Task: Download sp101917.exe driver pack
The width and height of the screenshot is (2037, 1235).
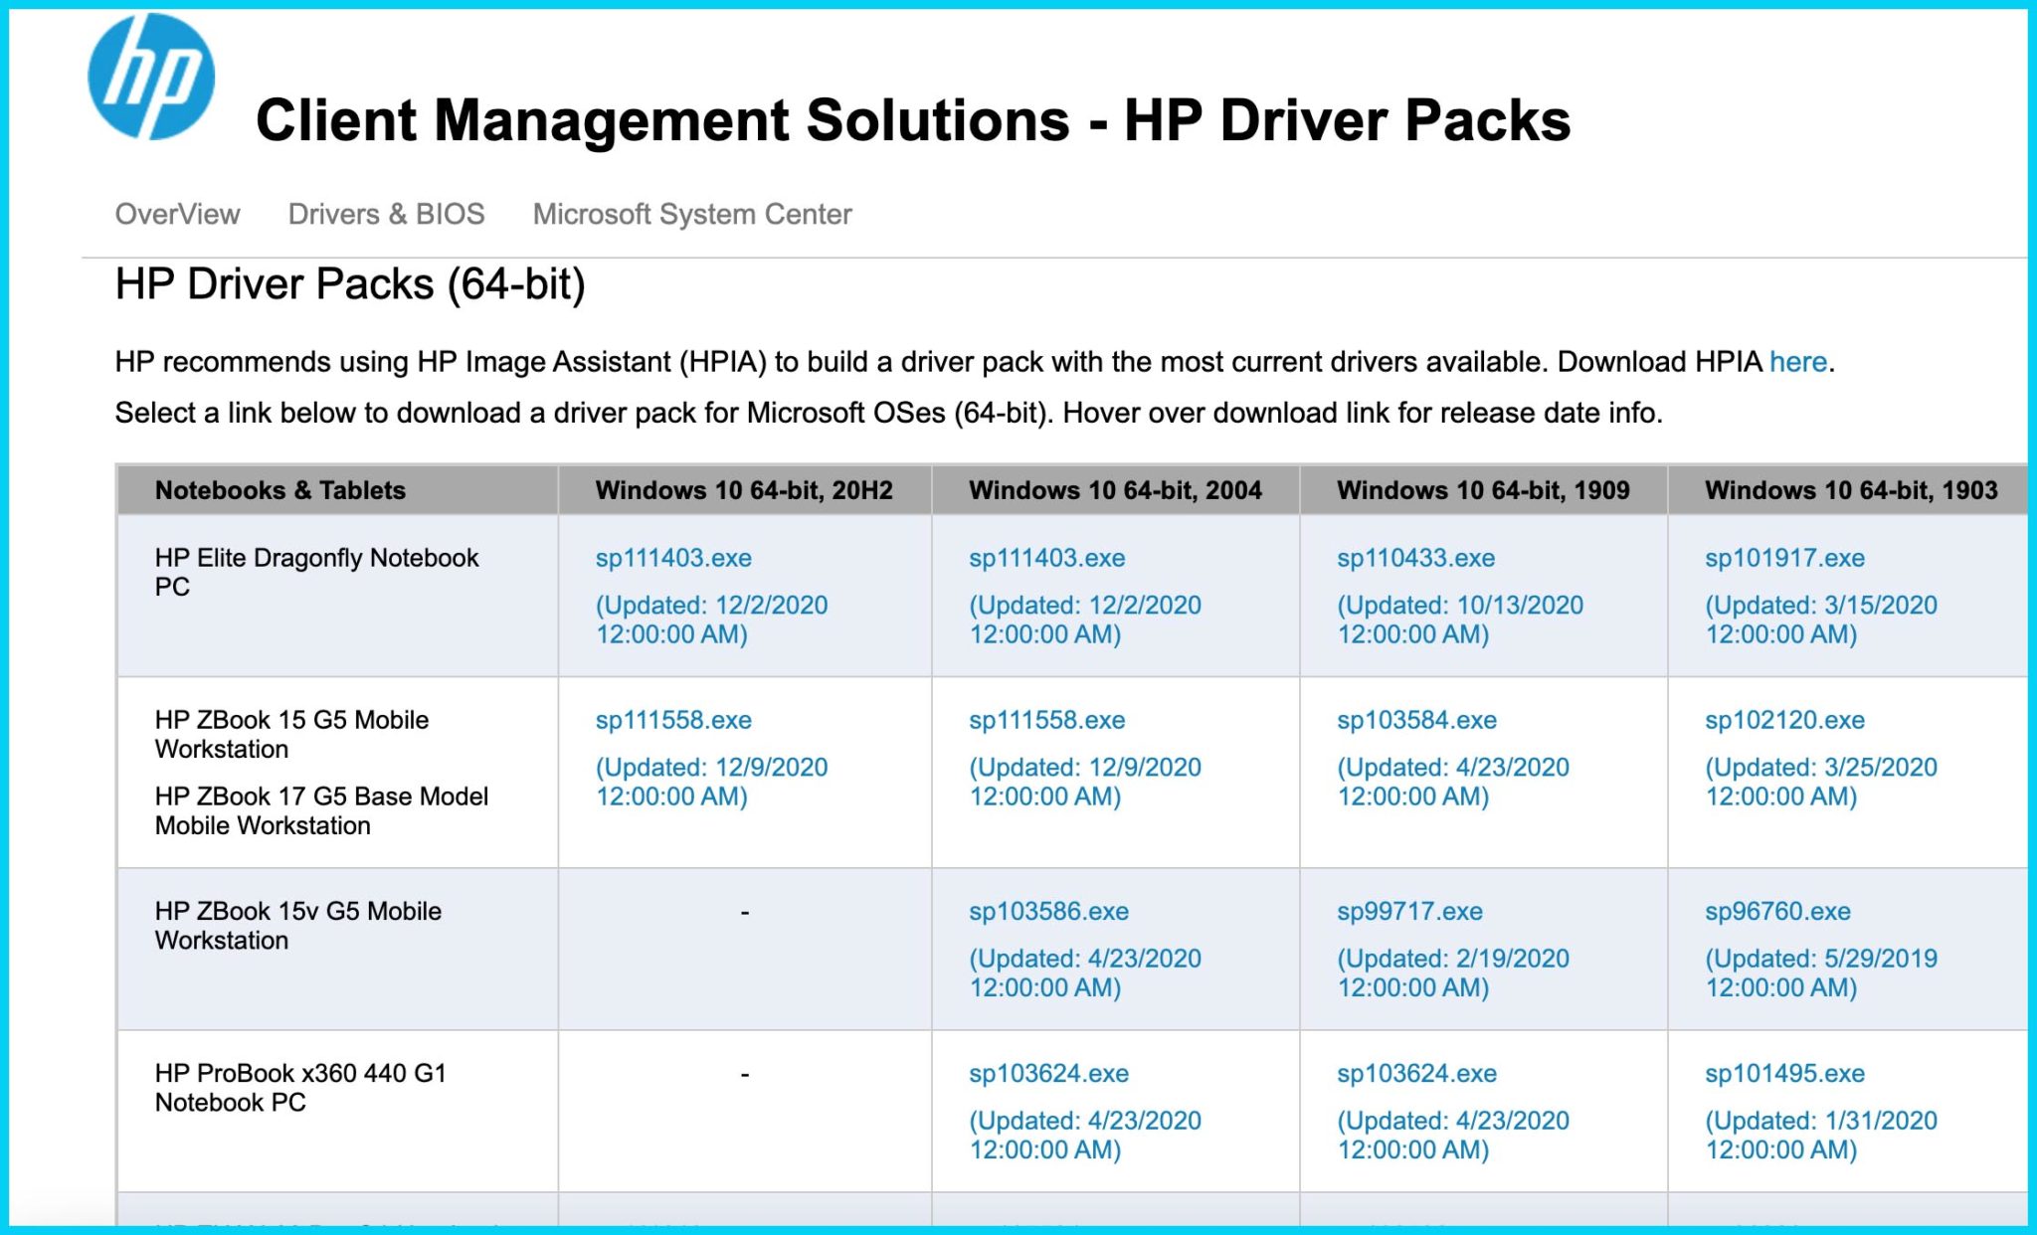Action: click(x=1784, y=558)
